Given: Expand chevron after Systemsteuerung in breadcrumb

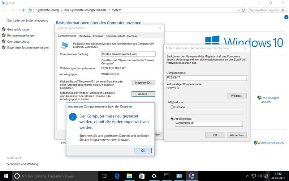Looking at the screenshot, I should click(62, 10).
